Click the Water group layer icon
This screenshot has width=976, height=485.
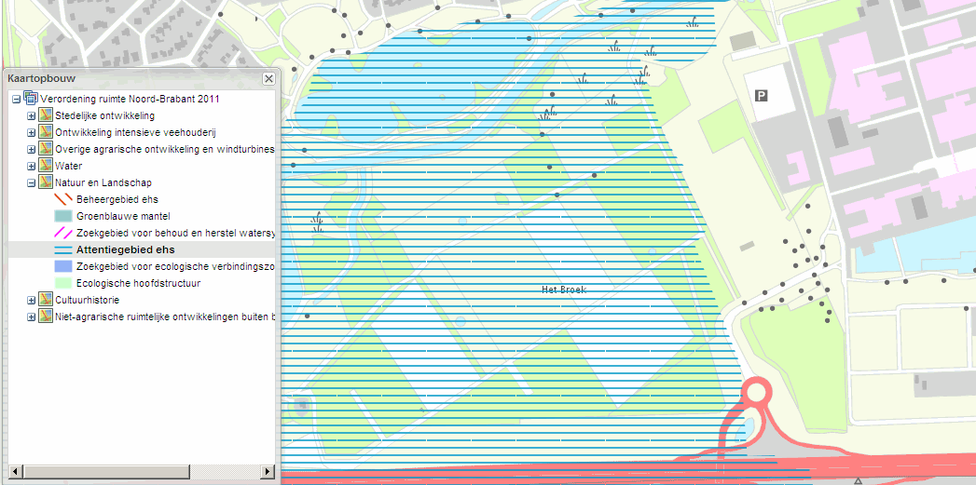46,166
